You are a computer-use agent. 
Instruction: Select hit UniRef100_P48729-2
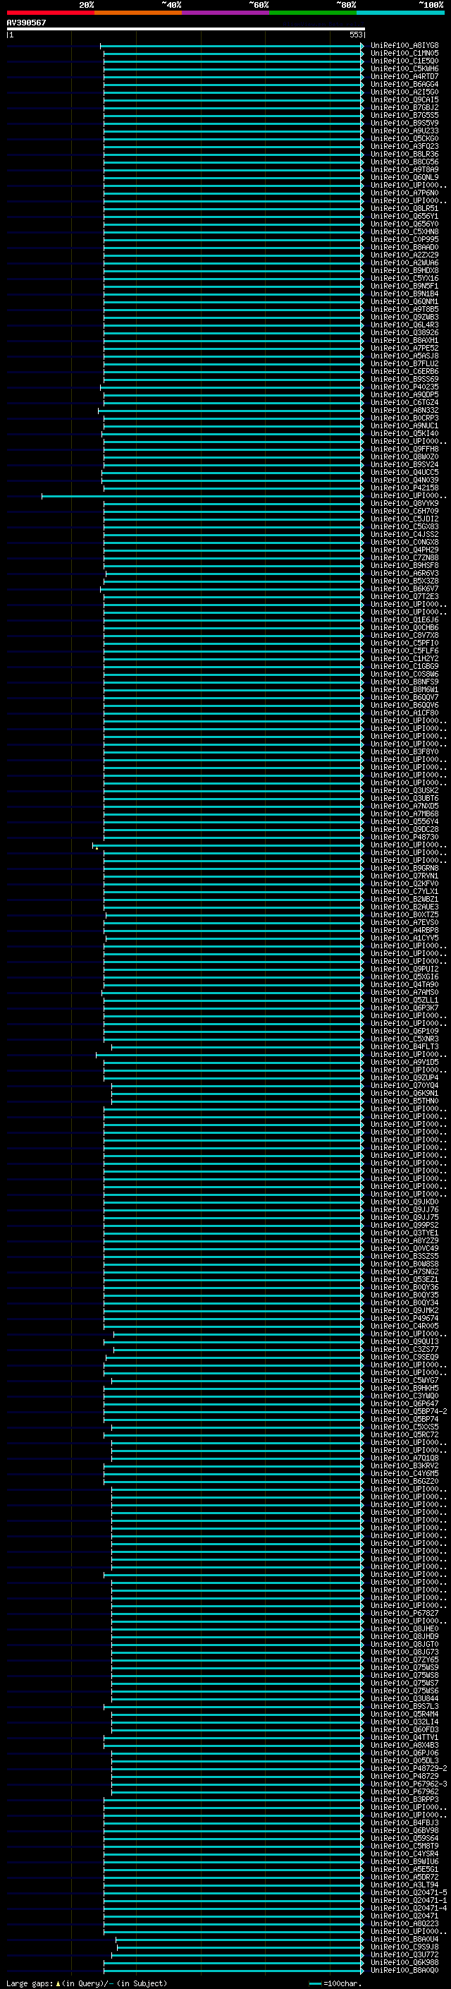click(409, 1769)
